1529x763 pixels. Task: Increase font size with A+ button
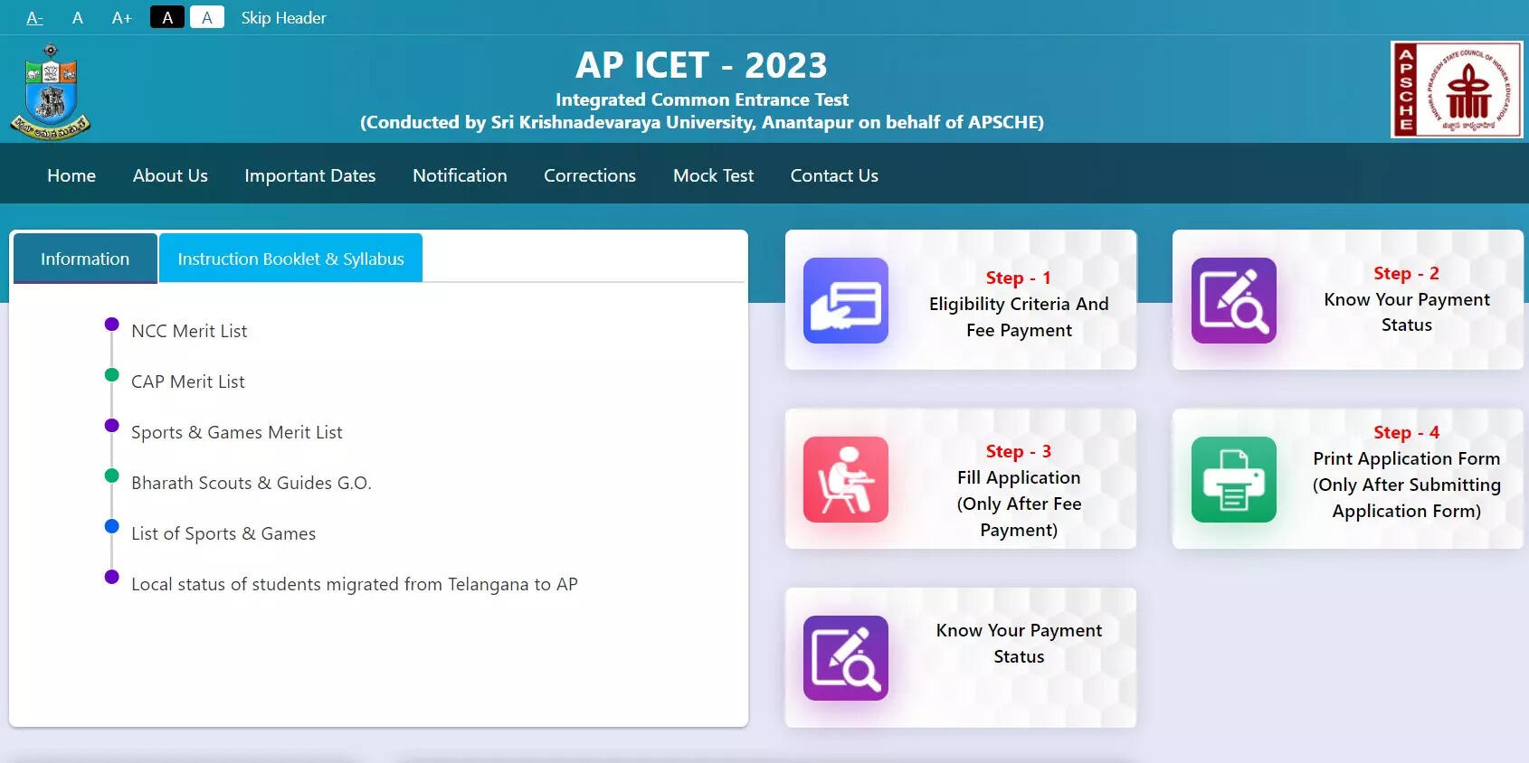pyautogui.click(x=122, y=18)
